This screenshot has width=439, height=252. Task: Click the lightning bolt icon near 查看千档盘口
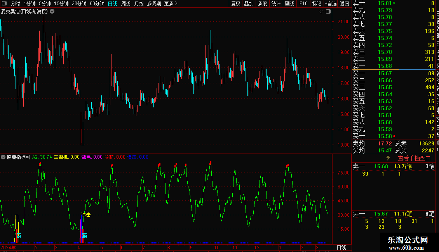click(x=388, y=158)
